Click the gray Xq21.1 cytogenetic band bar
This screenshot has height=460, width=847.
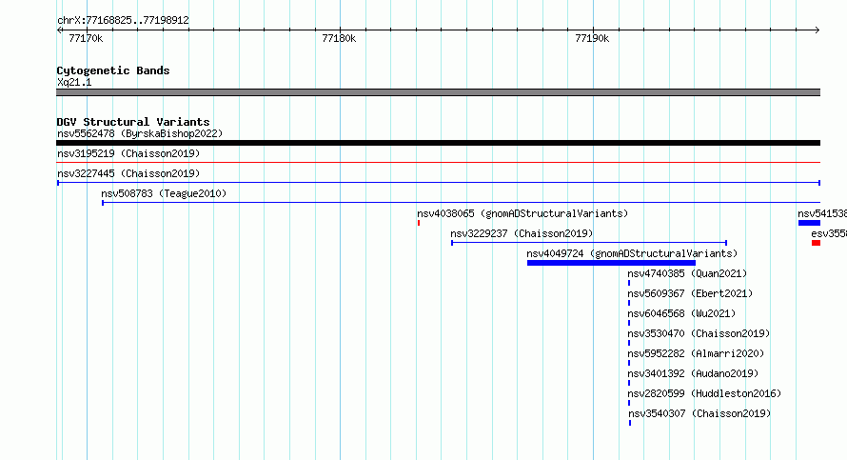pos(438,92)
